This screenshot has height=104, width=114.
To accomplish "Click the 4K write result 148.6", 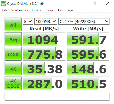I will click(x=88, y=69).
